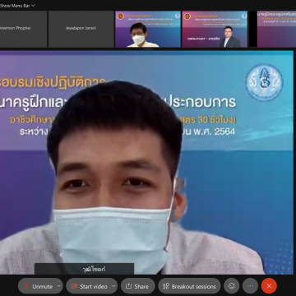The image size is (296, 296).
Task: Click the crossed camera icon on Start video
Action: (x=74, y=286)
